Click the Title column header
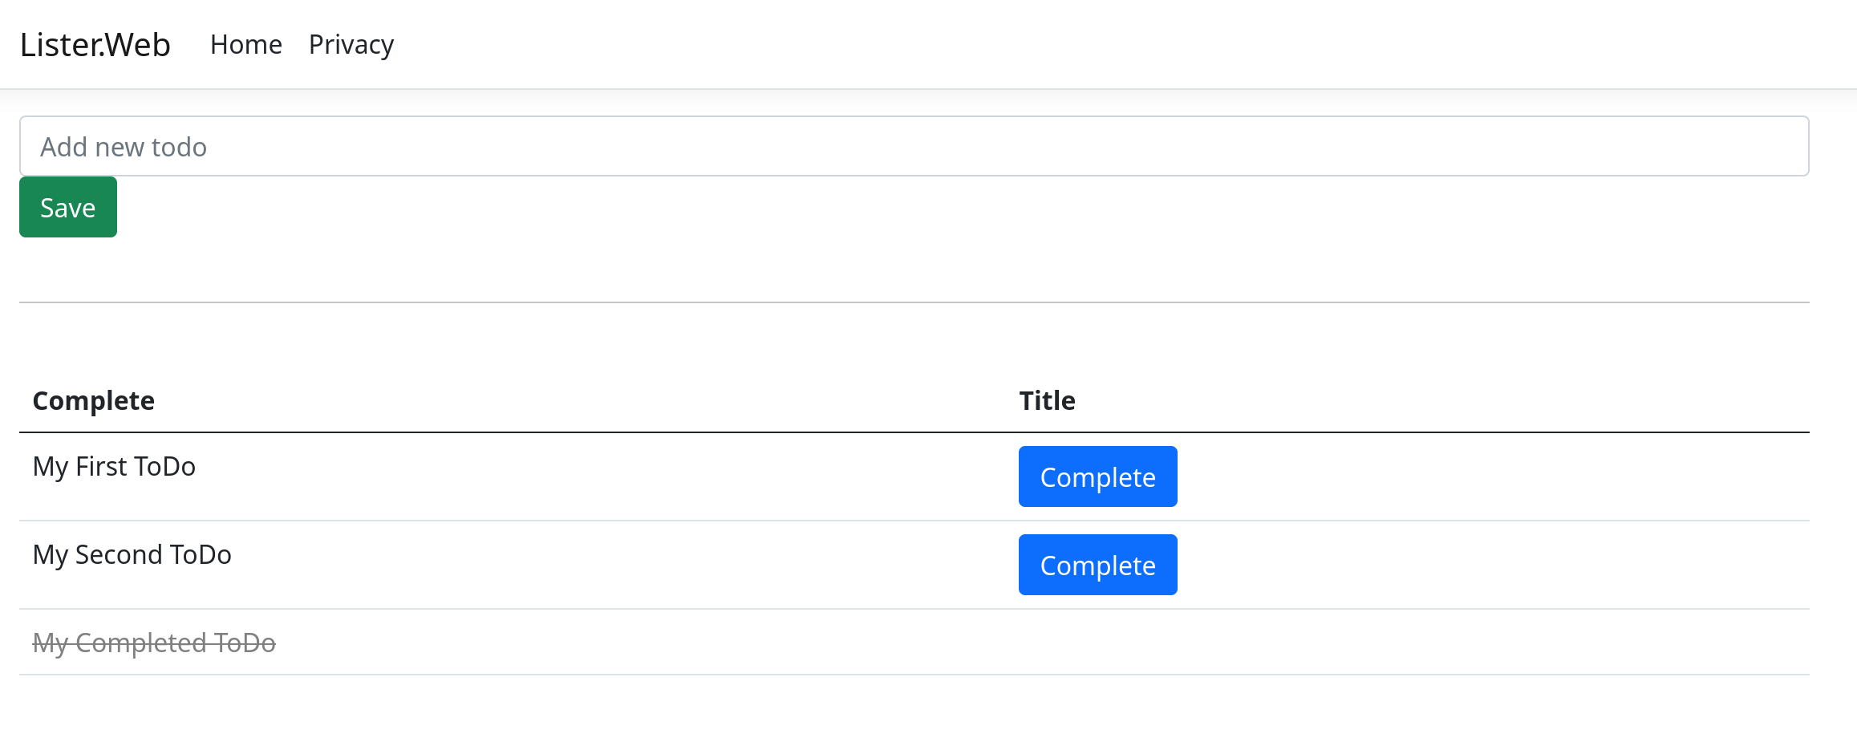The width and height of the screenshot is (1857, 746). click(x=1048, y=400)
